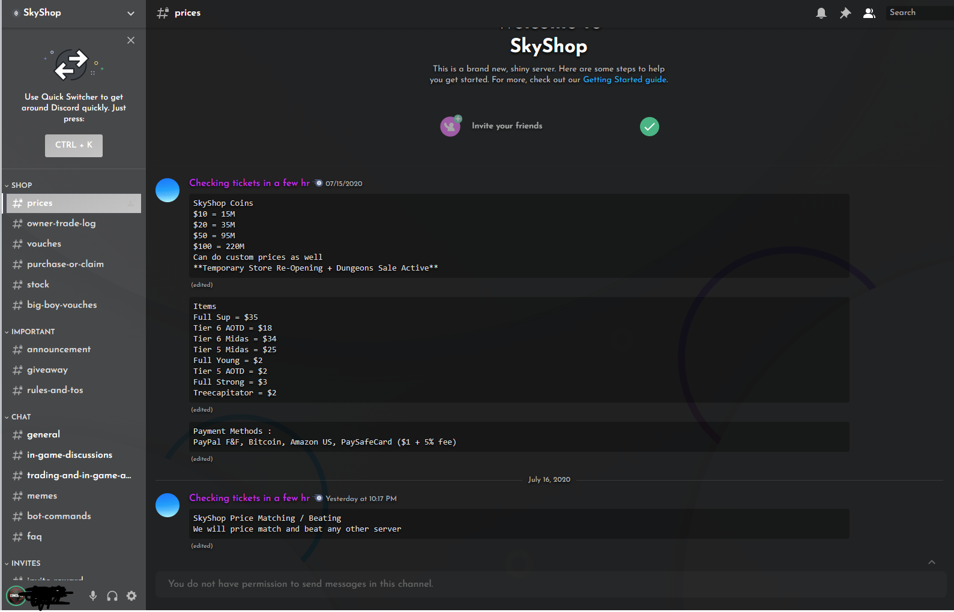Click blue avatar of Yesterday 10:17 PM message

pyautogui.click(x=168, y=505)
